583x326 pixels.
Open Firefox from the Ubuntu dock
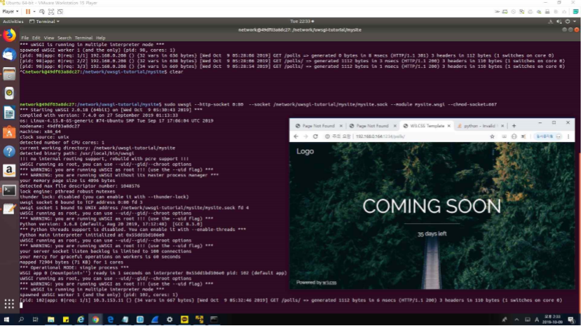(x=9, y=35)
